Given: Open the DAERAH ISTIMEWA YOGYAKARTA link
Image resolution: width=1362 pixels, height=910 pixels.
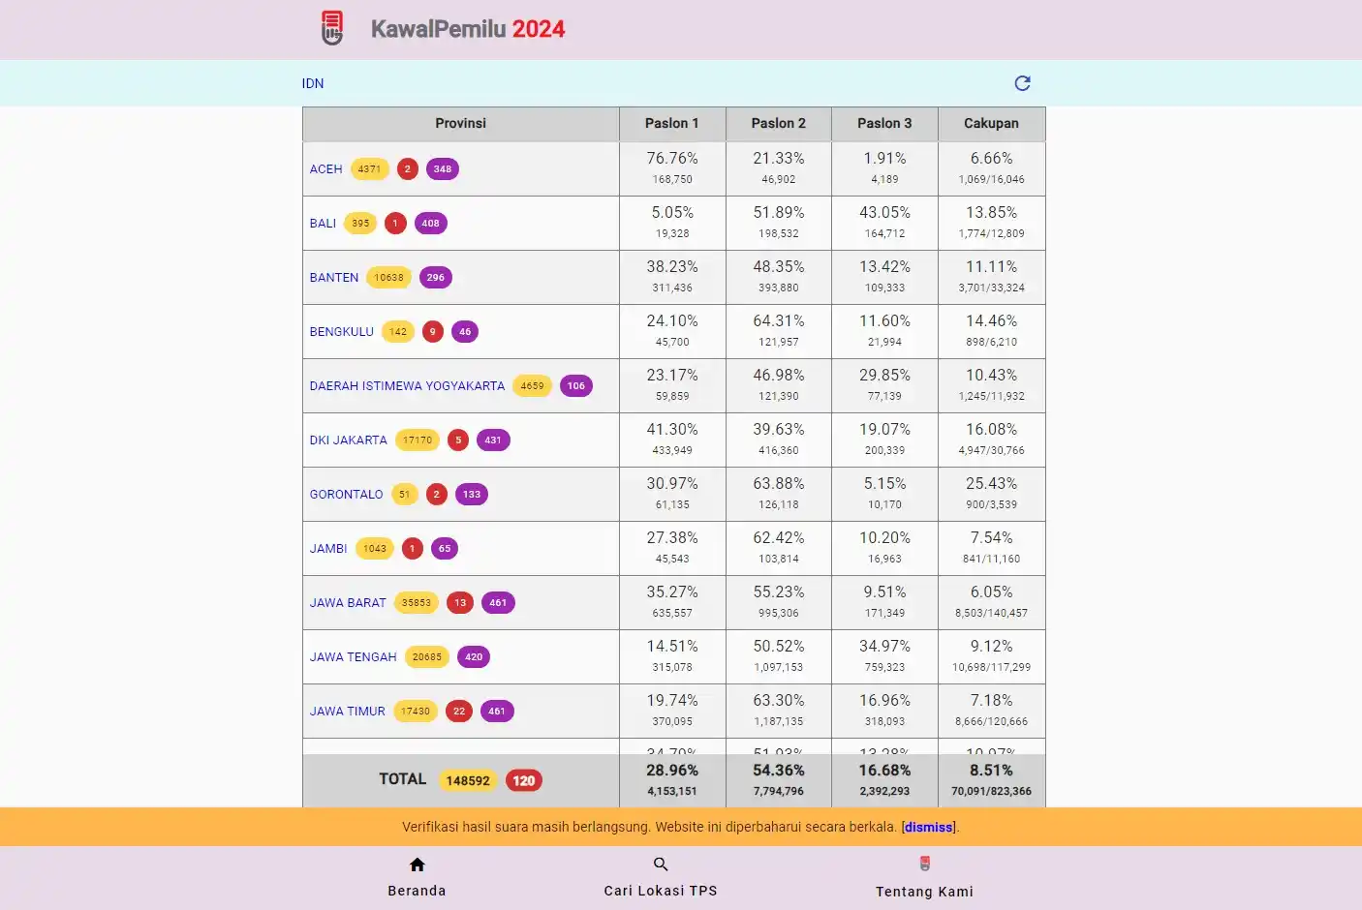Looking at the screenshot, I should pos(407,386).
